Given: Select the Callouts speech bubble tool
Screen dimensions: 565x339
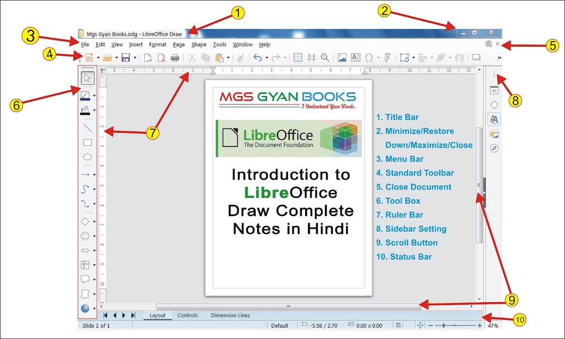Looking at the screenshot, I should click(86, 279).
